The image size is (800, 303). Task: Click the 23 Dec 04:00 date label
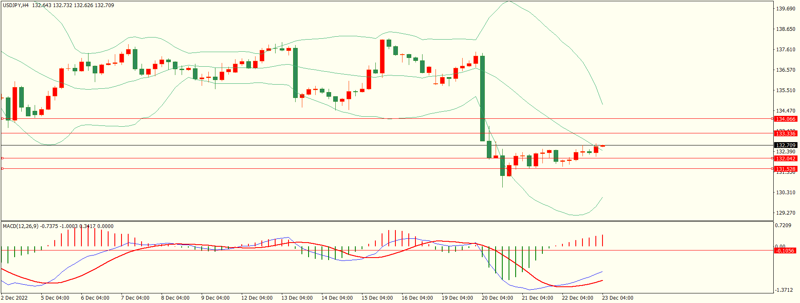point(618,298)
